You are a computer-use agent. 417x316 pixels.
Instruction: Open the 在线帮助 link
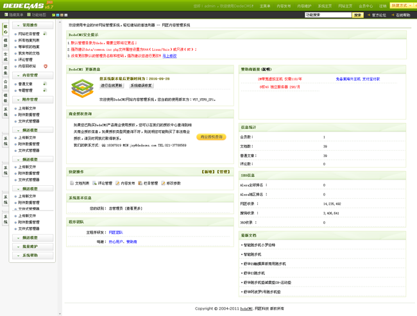(x=403, y=15)
